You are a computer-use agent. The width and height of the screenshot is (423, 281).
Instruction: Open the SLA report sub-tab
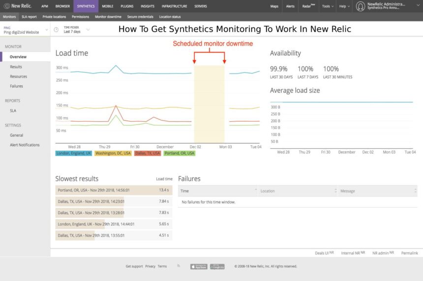tap(29, 17)
